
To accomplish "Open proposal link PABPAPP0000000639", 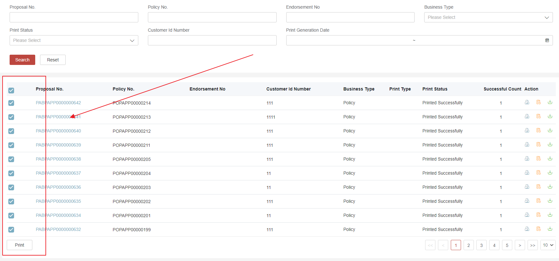I will [58, 145].
